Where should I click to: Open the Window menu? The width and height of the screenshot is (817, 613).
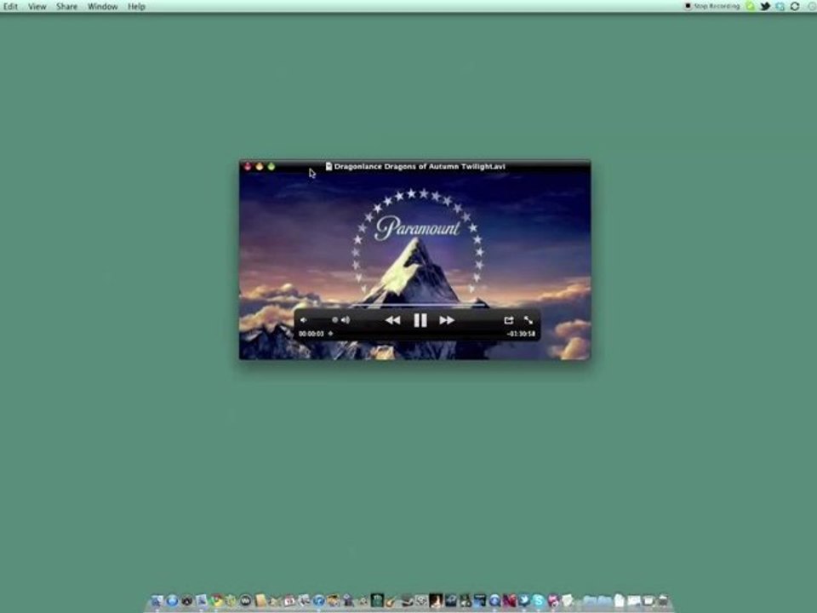(x=103, y=6)
